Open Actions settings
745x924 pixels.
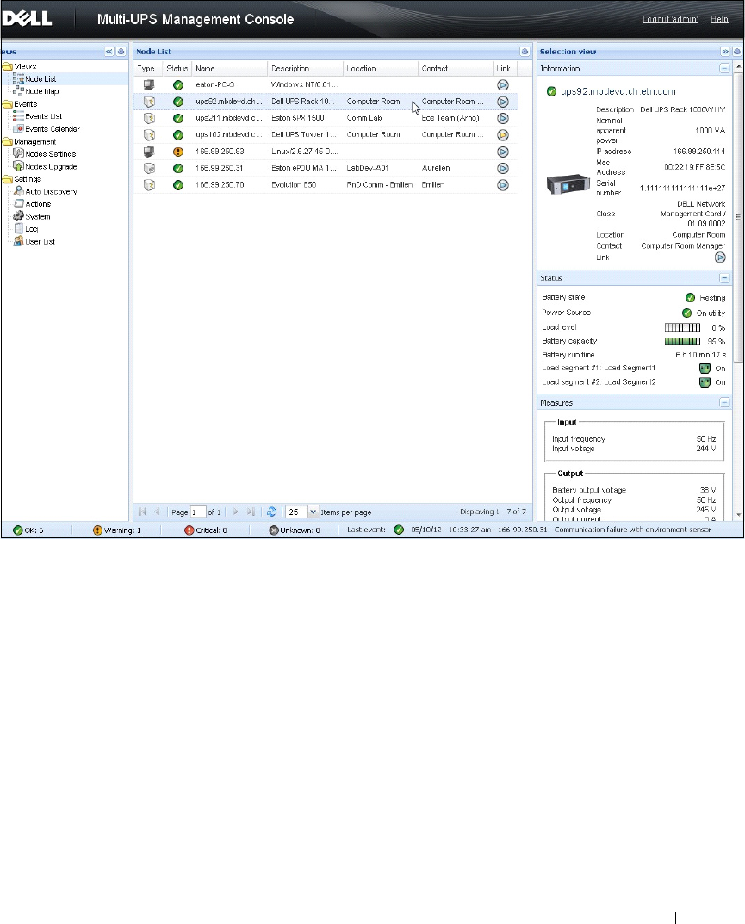coord(38,204)
